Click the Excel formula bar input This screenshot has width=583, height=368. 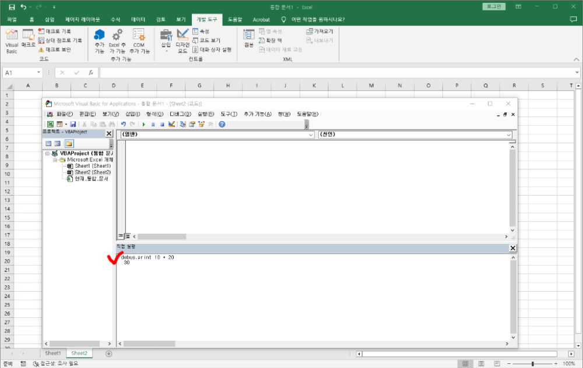coord(336,73)
